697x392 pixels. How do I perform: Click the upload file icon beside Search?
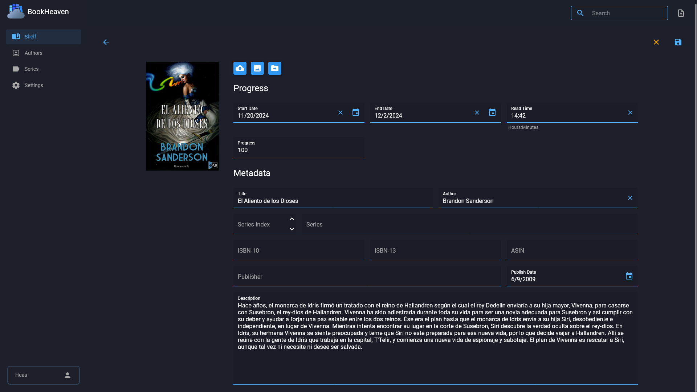681,13
